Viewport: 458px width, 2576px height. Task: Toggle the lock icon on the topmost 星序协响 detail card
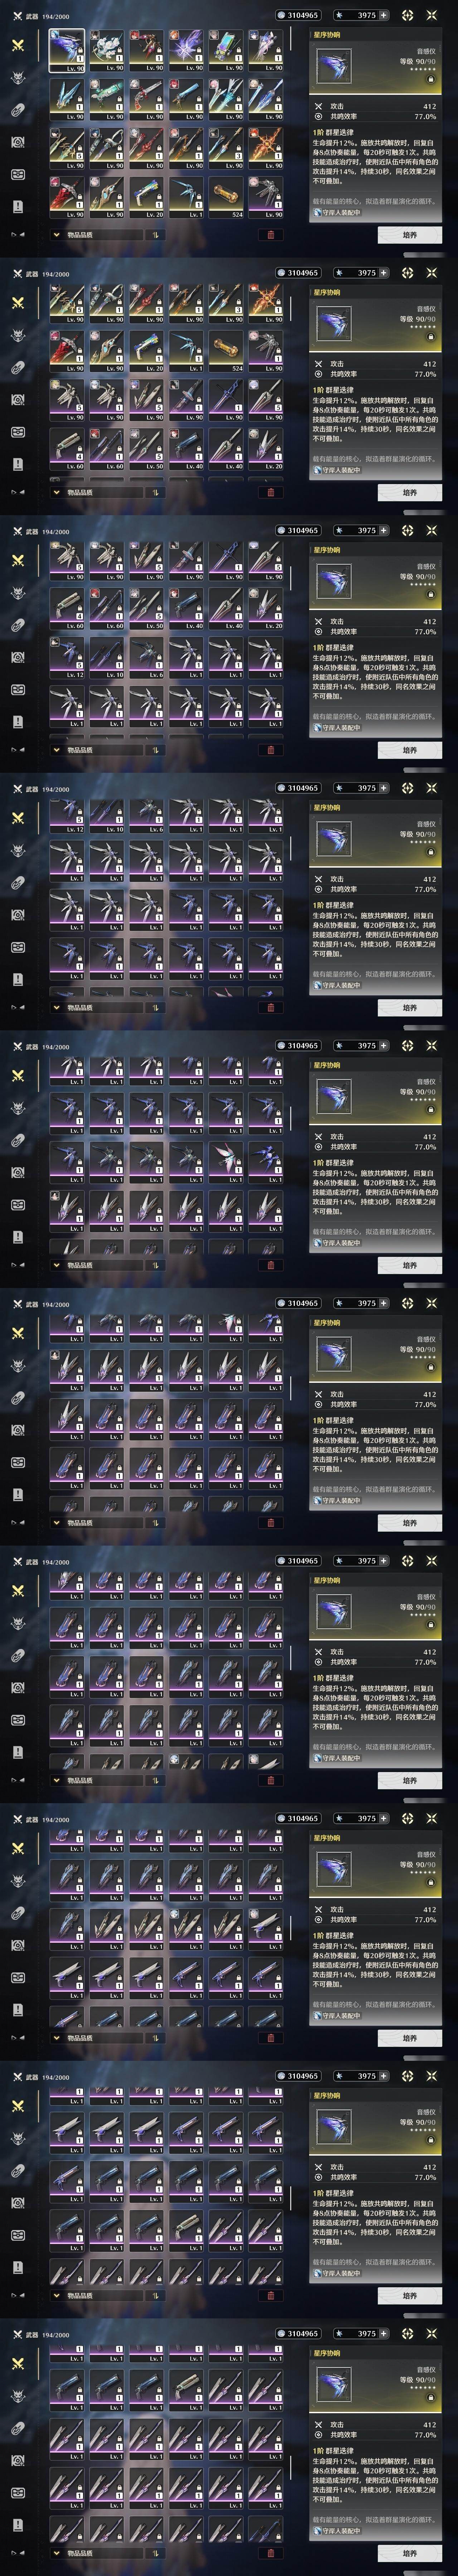pyautogui.click(x=431, y=78)
